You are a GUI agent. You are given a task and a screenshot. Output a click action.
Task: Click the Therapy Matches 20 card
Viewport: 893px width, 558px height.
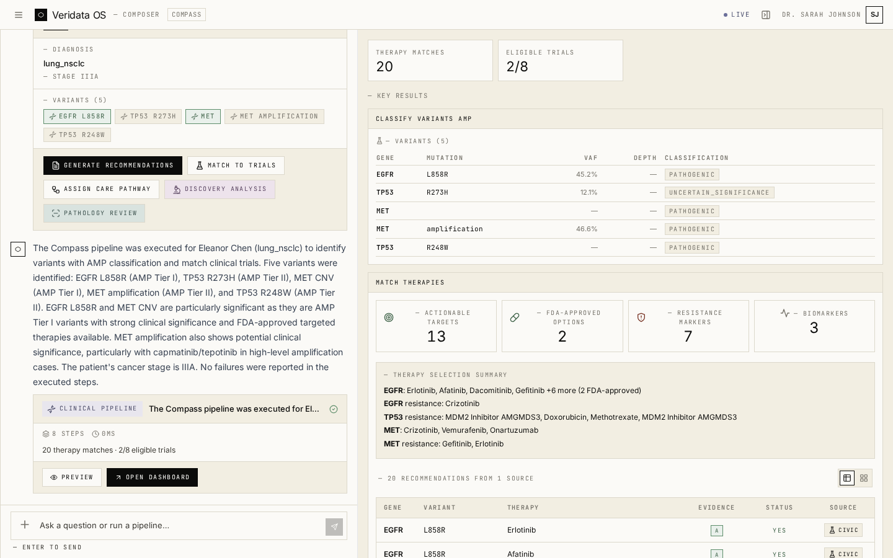(430, 61)
